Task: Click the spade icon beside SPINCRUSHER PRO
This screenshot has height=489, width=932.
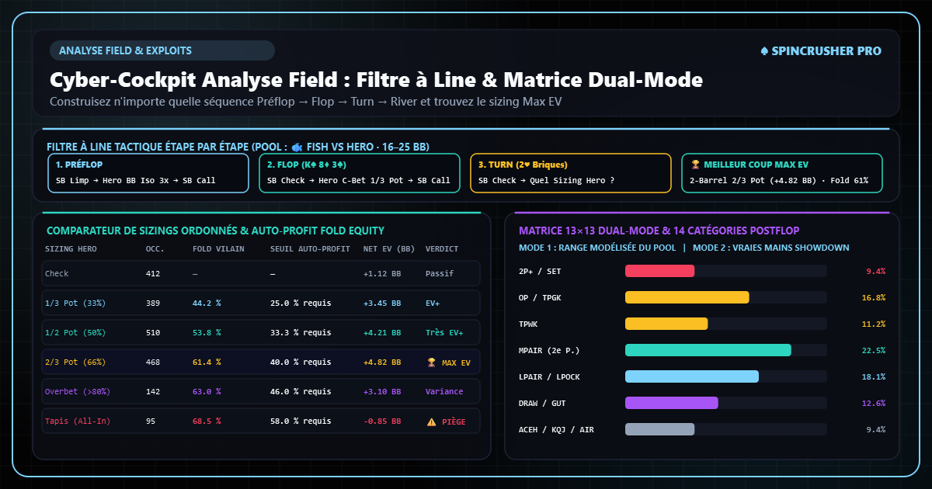Action: 764,51
